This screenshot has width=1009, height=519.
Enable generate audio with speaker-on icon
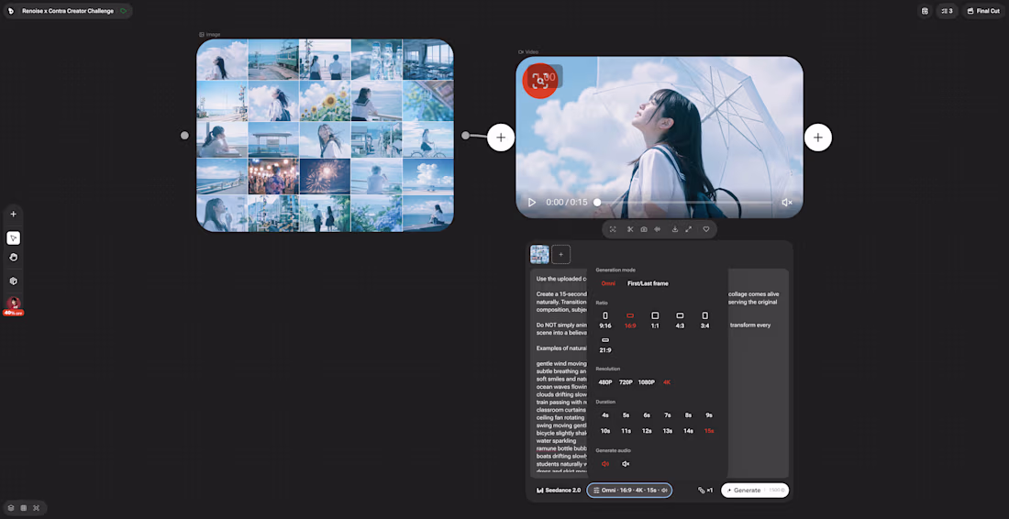pos(604,464)
